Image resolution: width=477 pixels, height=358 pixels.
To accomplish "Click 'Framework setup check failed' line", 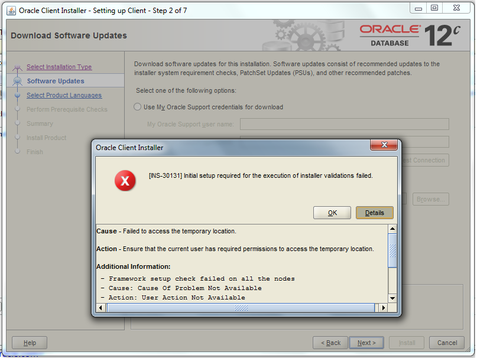I will coord(198,279).
